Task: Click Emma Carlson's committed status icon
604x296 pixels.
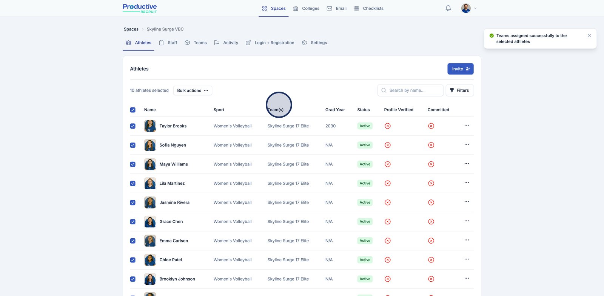Action: tap(431, 241)
